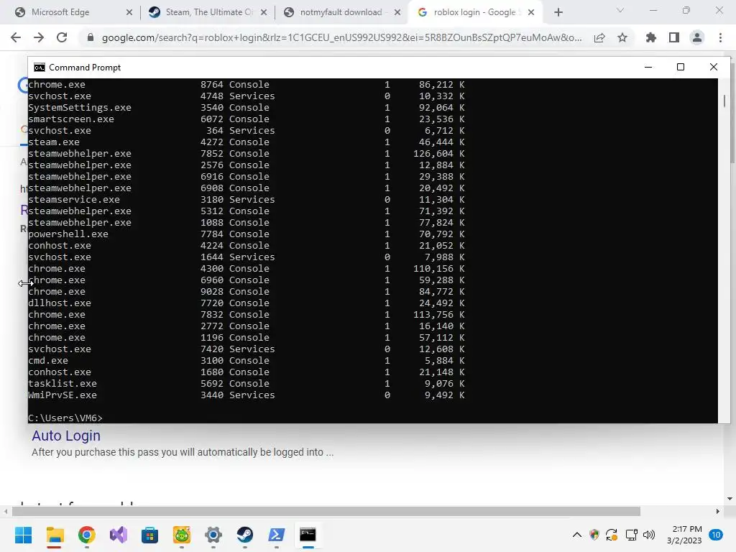Open Chrome profile avatar
Screen dimensions: 736x552
pos(697,37)
